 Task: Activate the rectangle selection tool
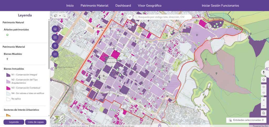[x=56, y=16]
